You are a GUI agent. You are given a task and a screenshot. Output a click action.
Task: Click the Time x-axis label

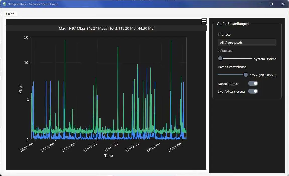tap(109, 156)
